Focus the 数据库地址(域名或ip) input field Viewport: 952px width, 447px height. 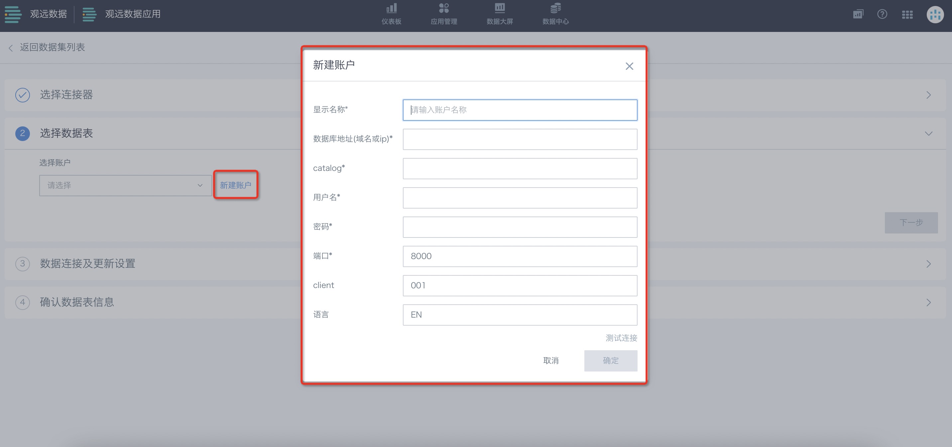pos(520,139)
